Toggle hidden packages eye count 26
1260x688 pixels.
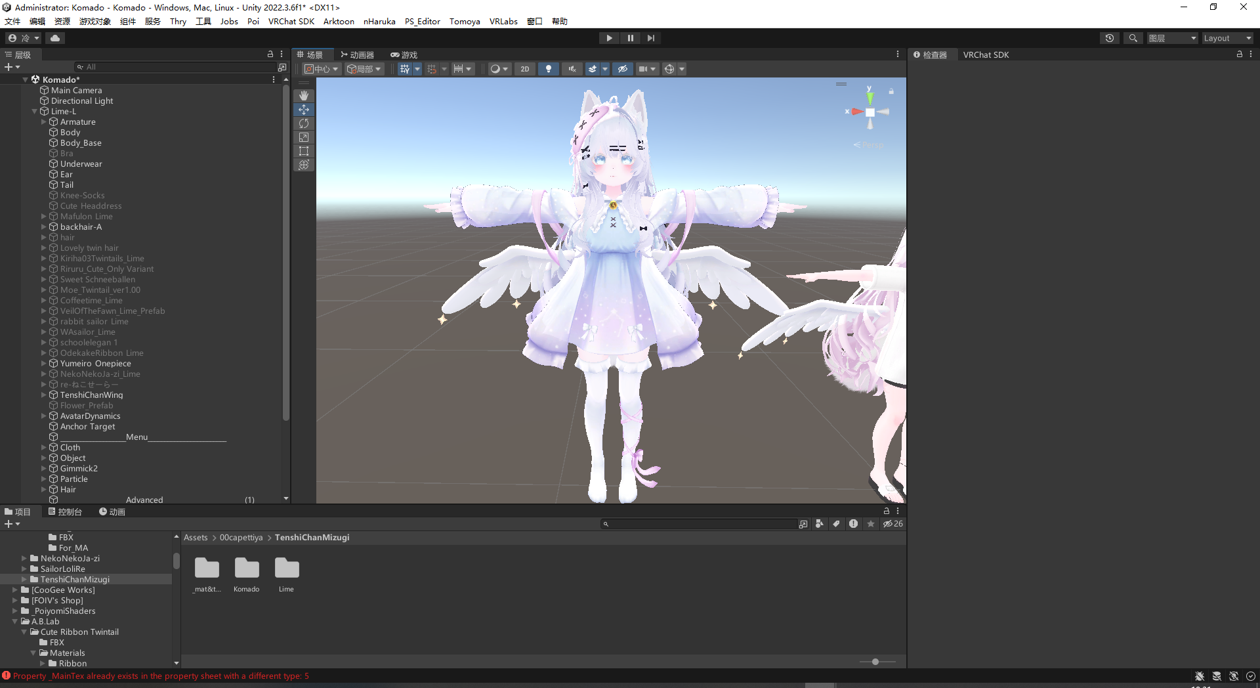coord(893,524)
